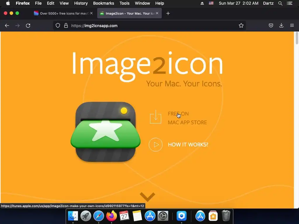The height and width of the screenshot is (224, 299).
Task: Reload the current page
Action: [x=28, y=26]
